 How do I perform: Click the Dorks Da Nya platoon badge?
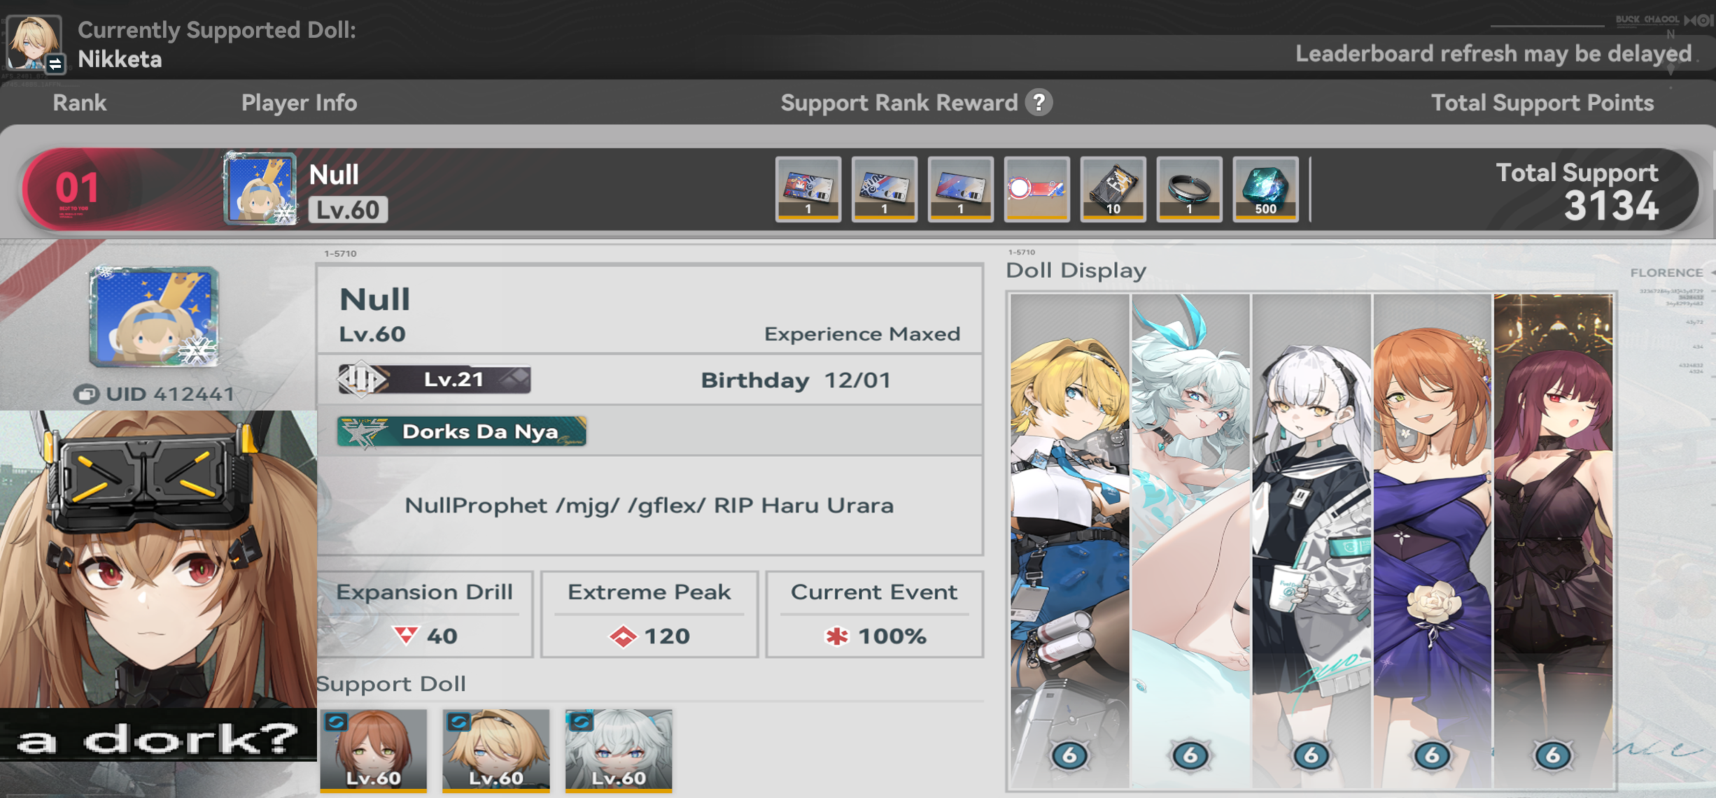462,432
